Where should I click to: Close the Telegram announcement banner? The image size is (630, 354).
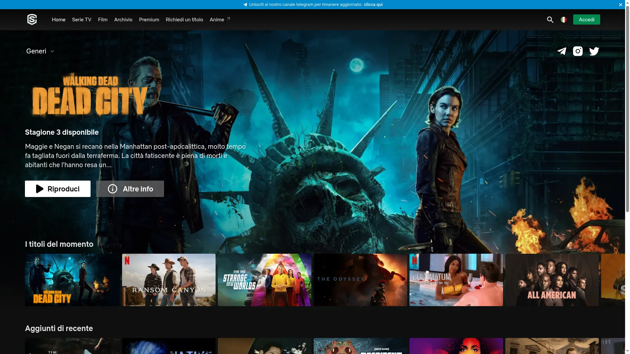pos(620,5)
